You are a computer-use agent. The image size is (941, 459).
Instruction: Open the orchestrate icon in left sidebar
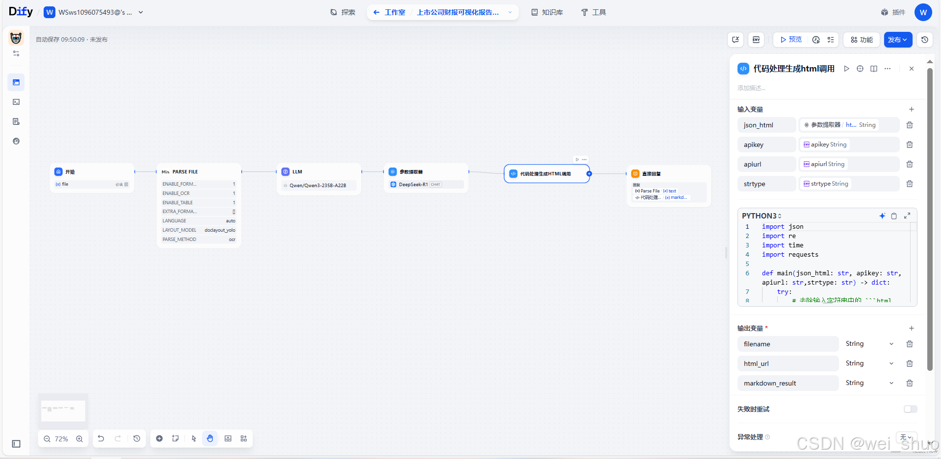coord(16,82)
